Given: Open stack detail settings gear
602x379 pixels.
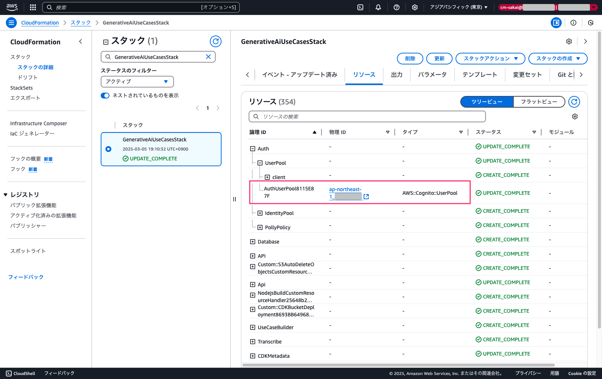Looking at the screenshot, I should [x=569, y=41].
